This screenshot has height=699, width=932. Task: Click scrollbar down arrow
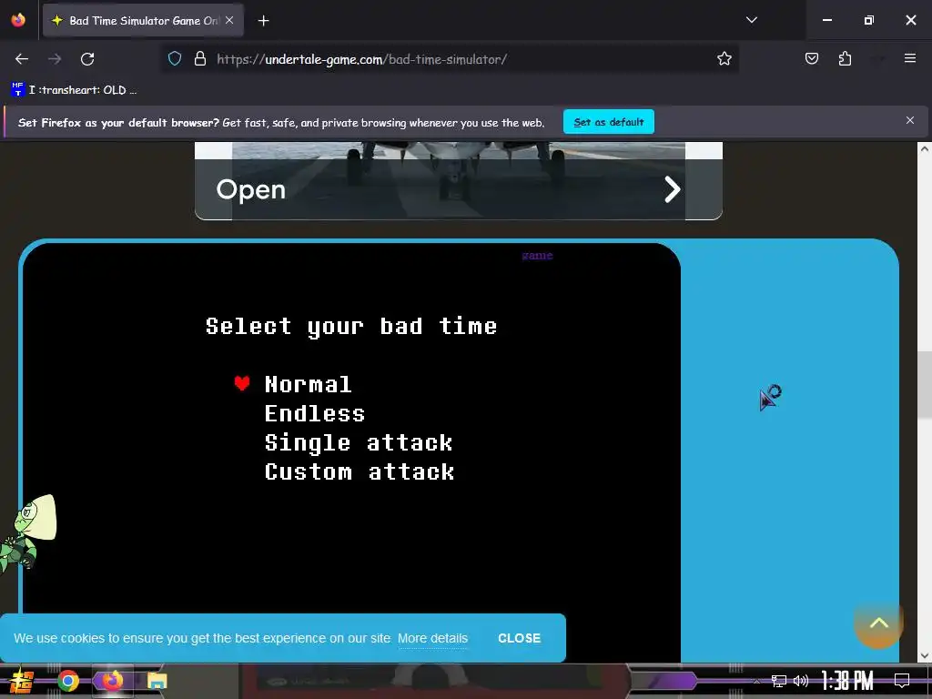coord(924,655)
